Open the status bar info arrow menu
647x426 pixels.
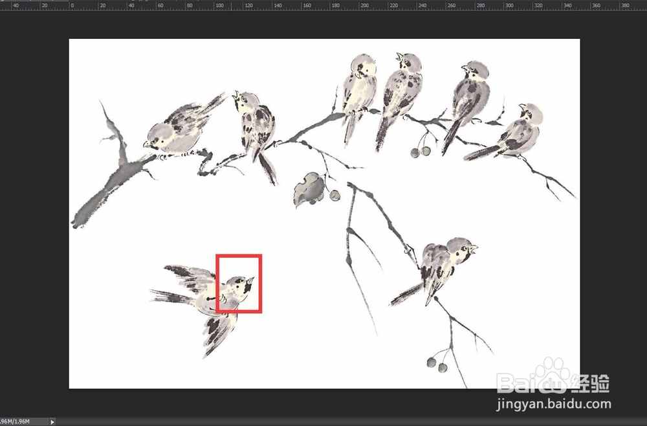pos(52,422)
